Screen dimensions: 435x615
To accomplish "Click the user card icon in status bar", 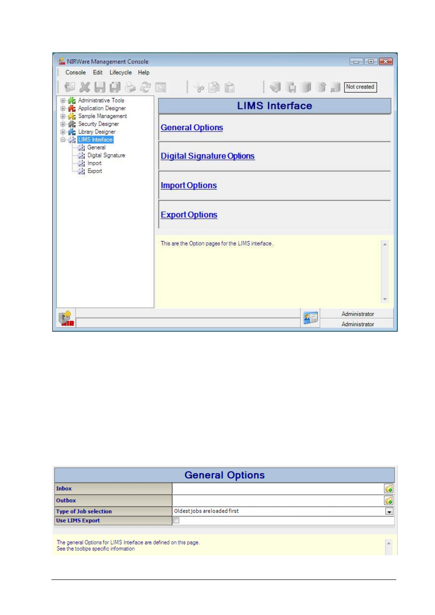I will [x=310, y=318].
